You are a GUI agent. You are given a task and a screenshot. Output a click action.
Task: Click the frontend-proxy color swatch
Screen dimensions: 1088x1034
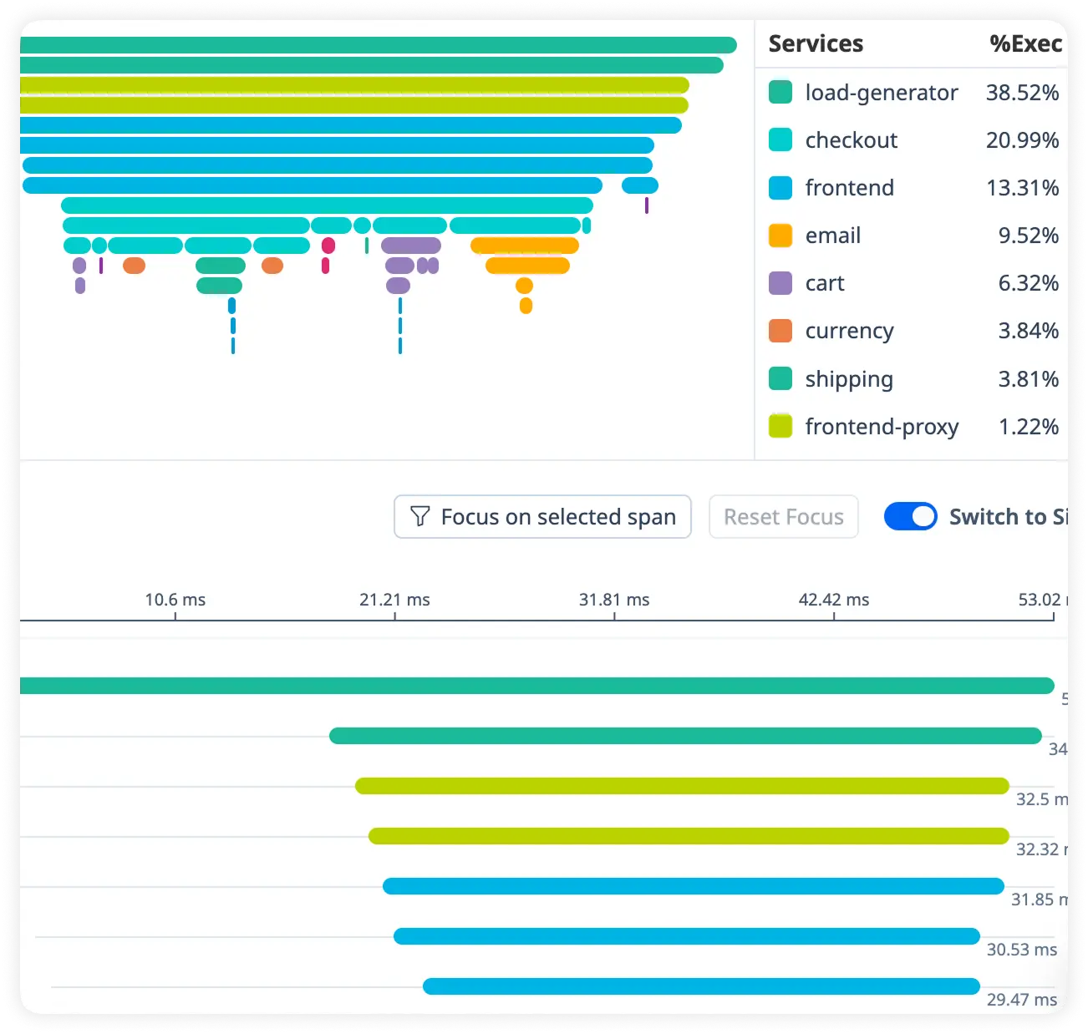pyautogui.click(x=780, y=426)
